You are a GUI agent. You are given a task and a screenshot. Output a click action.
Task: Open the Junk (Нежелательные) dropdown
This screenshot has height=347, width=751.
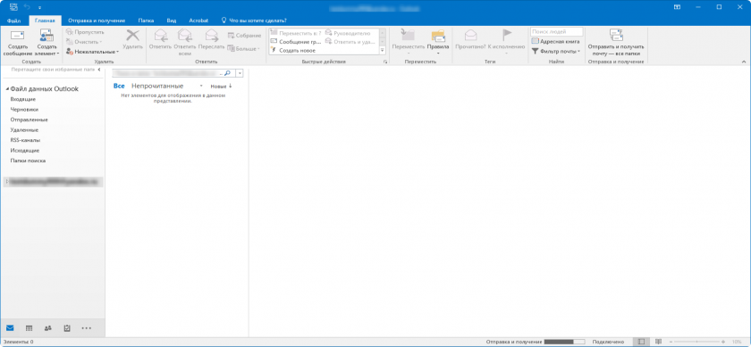92,51
